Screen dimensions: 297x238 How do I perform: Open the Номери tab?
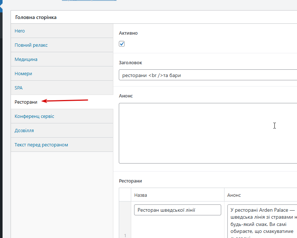pyautogui.click(x=62, y=73)
